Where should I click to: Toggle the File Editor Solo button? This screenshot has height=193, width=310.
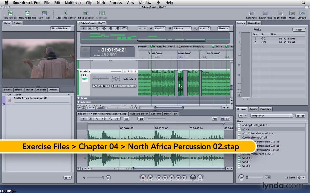pyautogui.click(x=141, y=119)
